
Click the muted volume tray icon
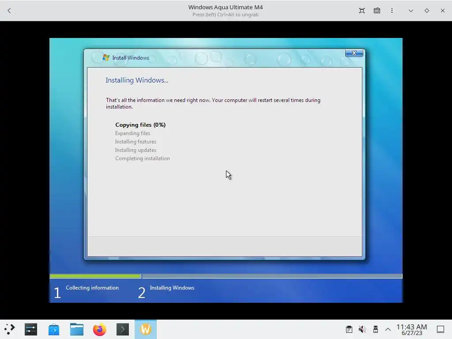(362, 329)
